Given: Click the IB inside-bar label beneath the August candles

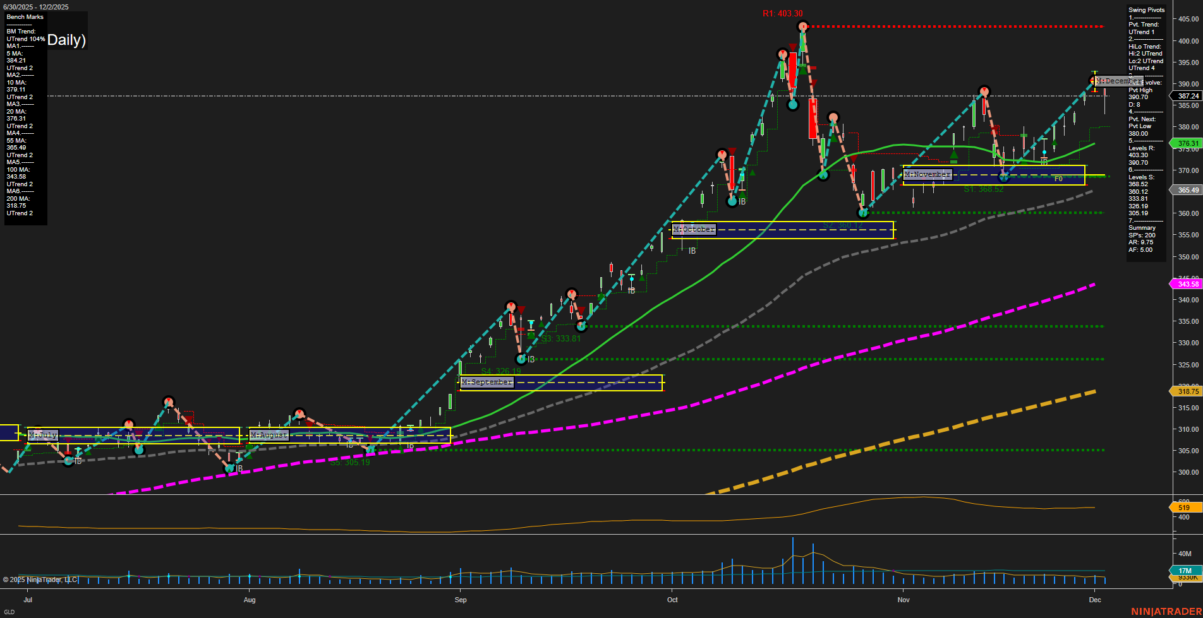Looking at the screenshot, I should (x=349, y=446).
